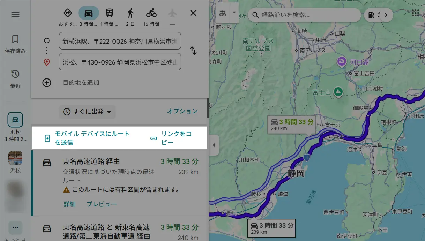Open route オプション
The height and width of the screenshot is (241, 425).
[182, 111]
